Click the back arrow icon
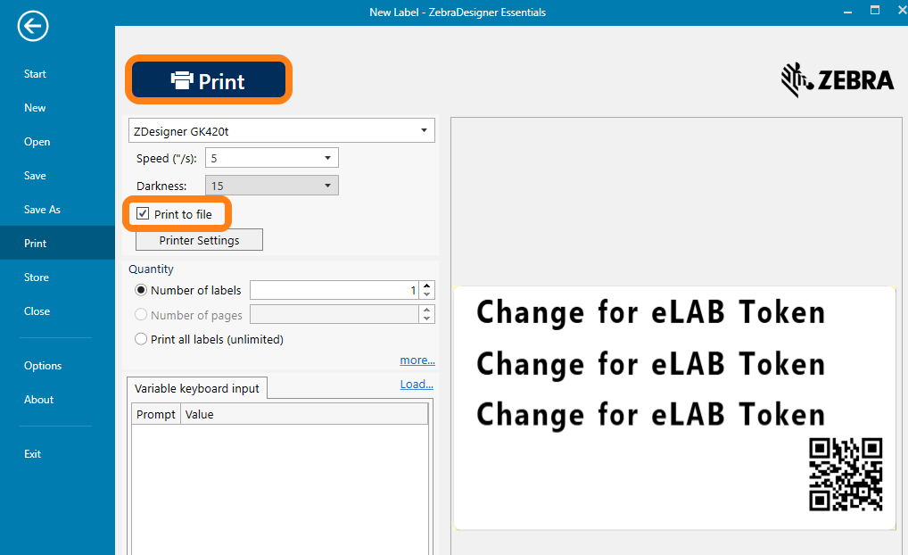 33,27
